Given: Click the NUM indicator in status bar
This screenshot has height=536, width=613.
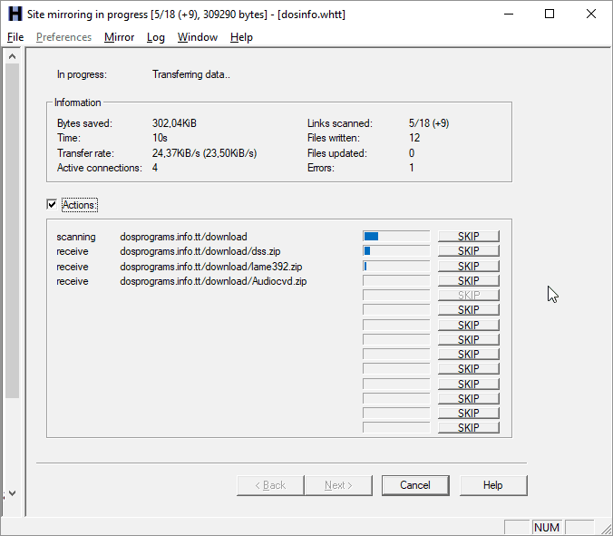Looking at the screenshot, I should [x=547, y=527].
